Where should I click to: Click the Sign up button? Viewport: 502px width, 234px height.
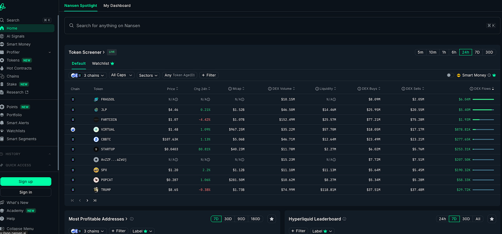(26, 182)
